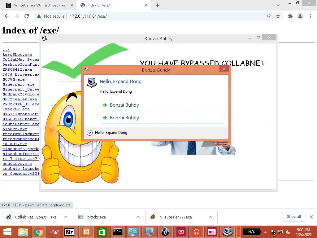The image size is (317, 238).
Task: Click the orange dialog title bar icon
Action: 87,70
